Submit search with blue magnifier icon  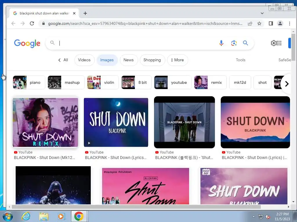point(245,43)
